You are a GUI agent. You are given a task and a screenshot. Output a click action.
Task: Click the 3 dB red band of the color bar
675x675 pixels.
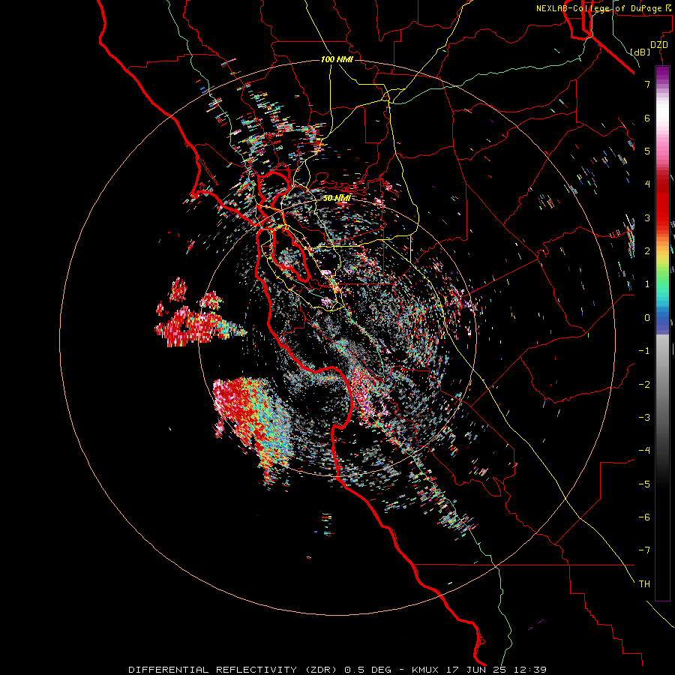click(662, 217)
